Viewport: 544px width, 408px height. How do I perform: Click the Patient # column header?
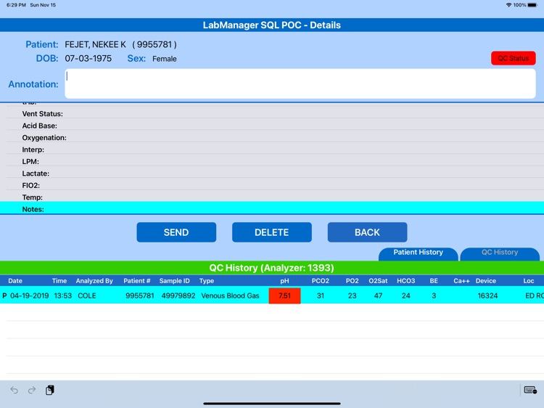tap(136, 281)
